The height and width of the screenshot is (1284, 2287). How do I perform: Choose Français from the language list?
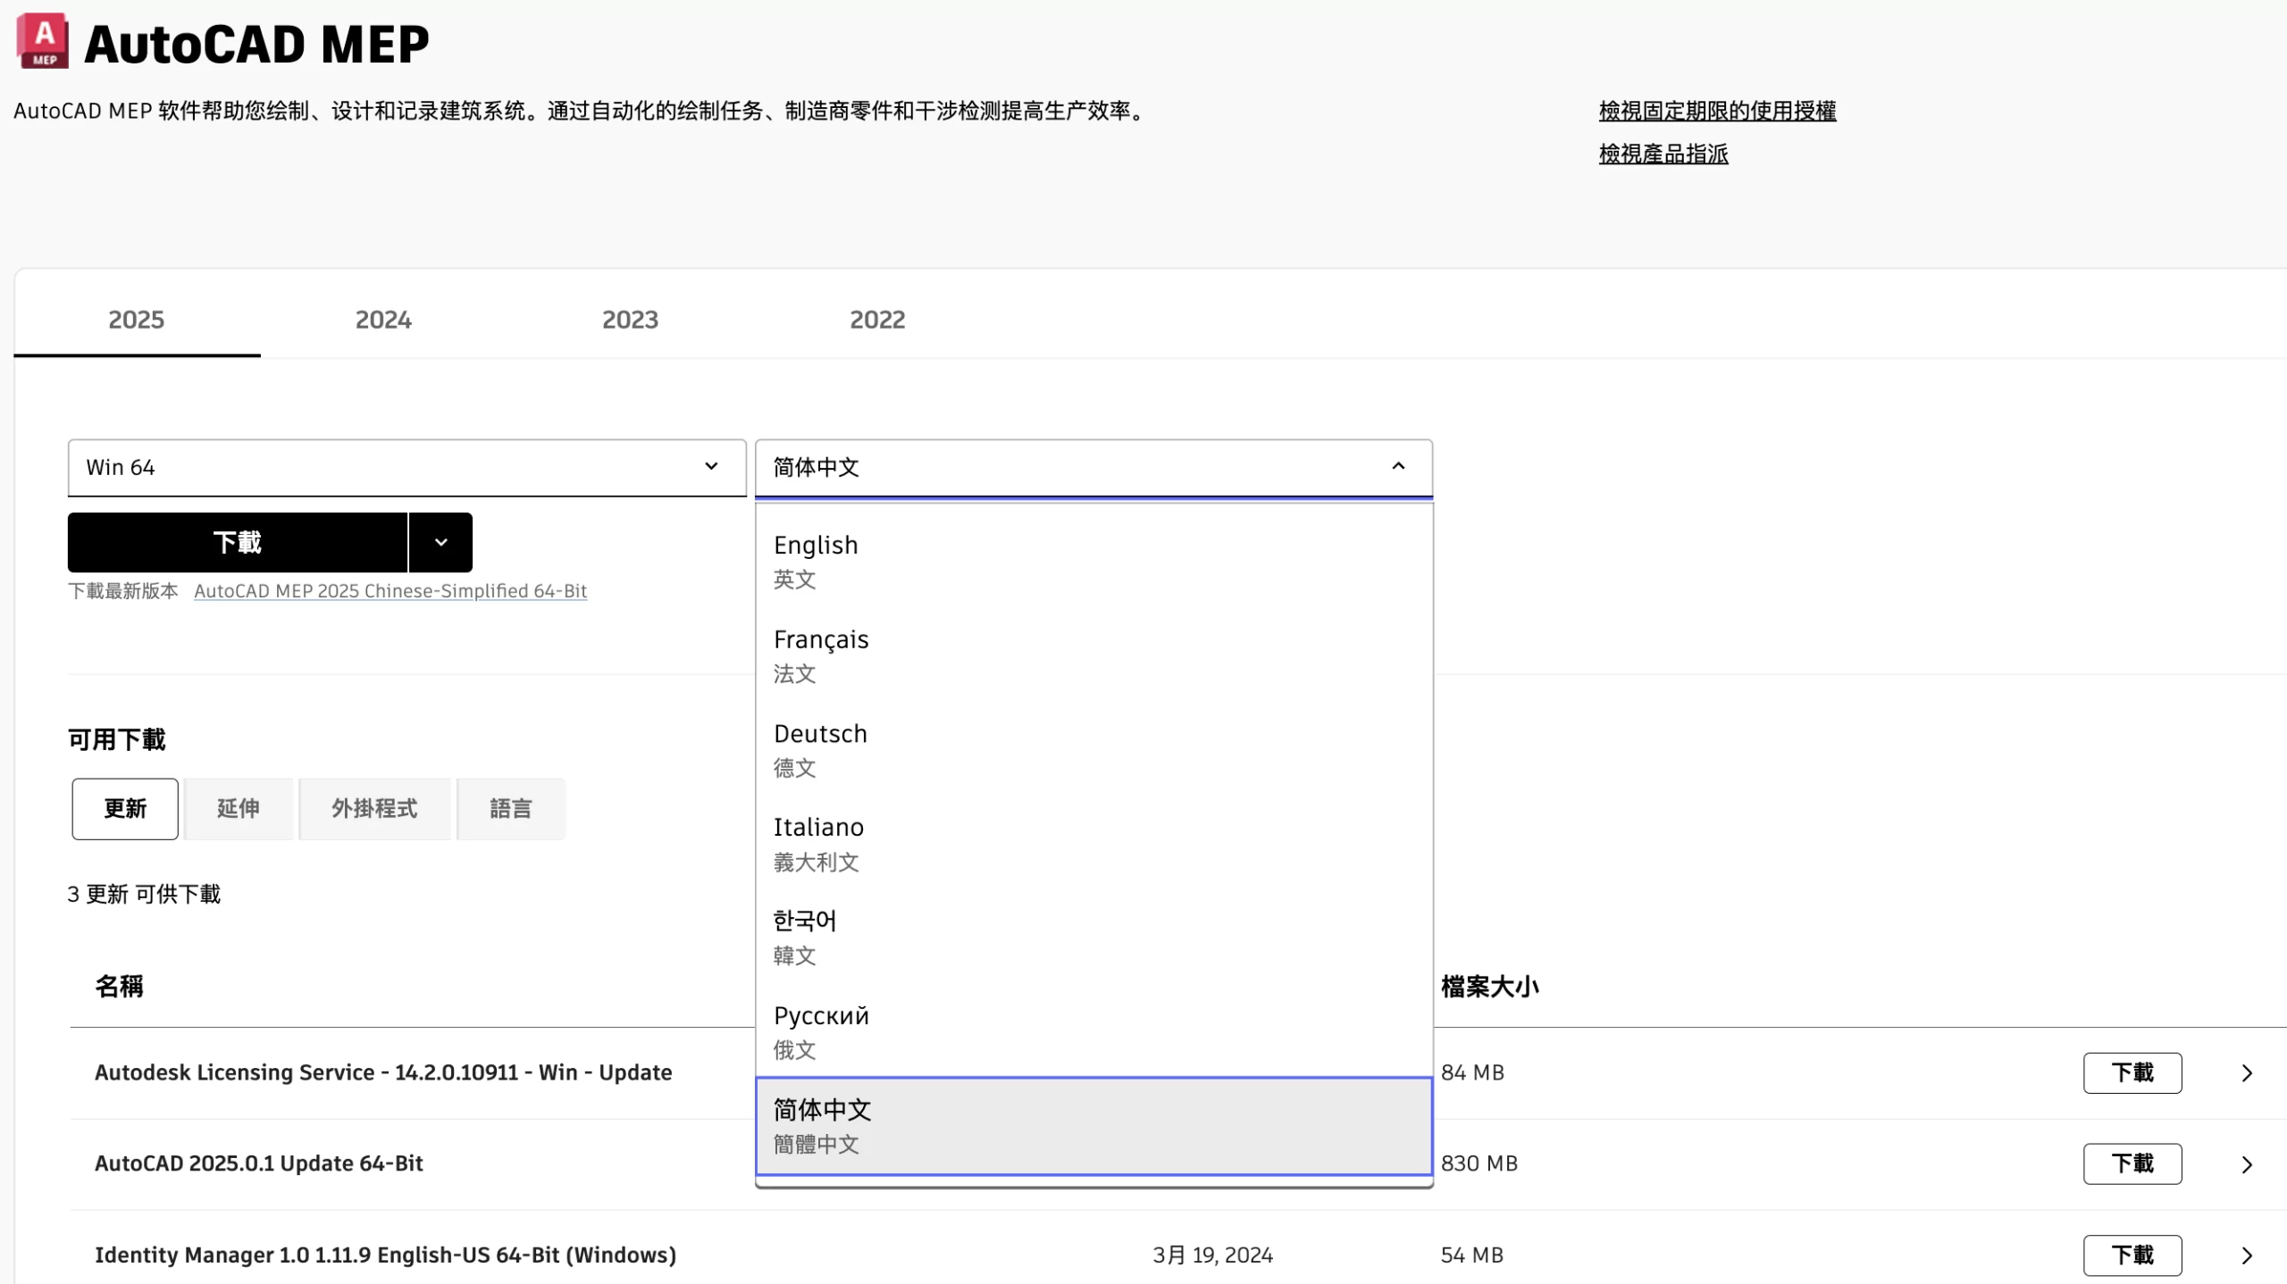1093,655
